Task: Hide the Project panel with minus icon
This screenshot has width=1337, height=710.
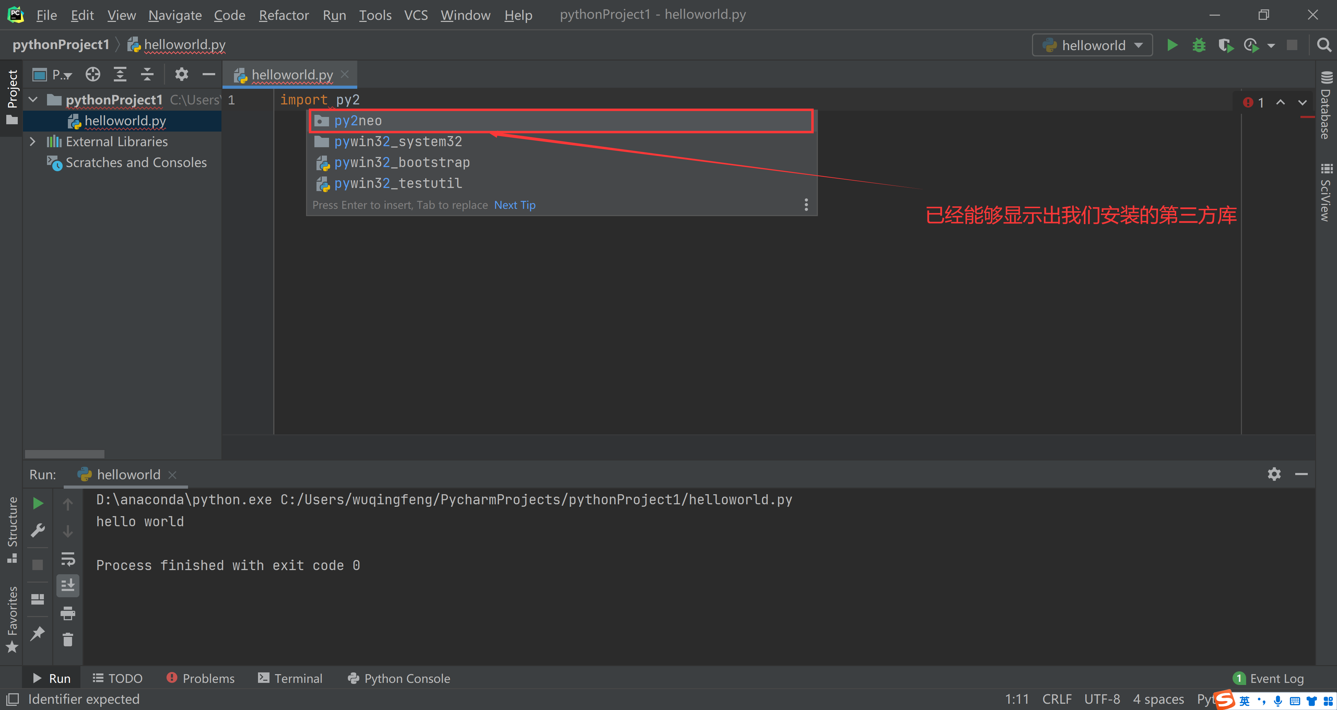Action: tap(209, 74)
